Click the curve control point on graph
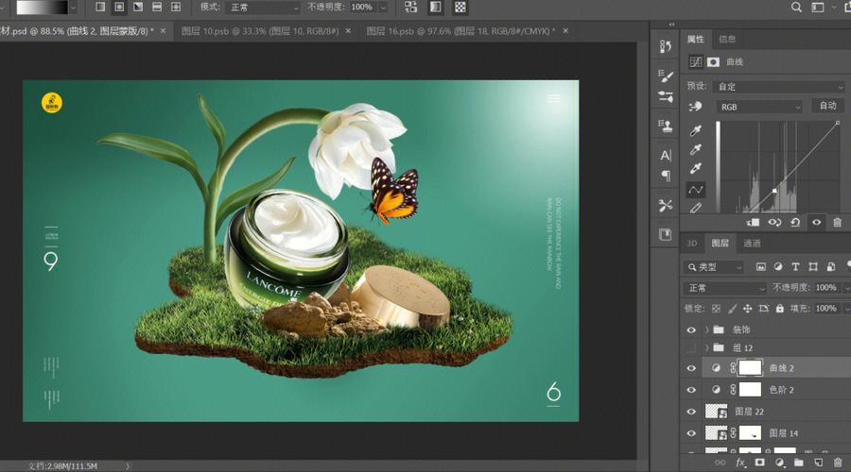851x472 pixels. tap(774, 191)
